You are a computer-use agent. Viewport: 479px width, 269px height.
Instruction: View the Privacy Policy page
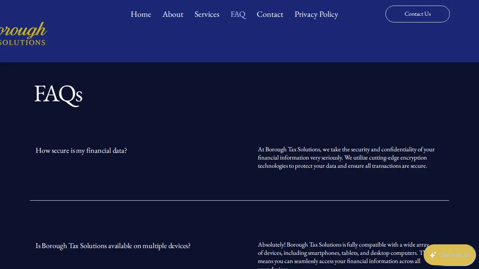316,14
